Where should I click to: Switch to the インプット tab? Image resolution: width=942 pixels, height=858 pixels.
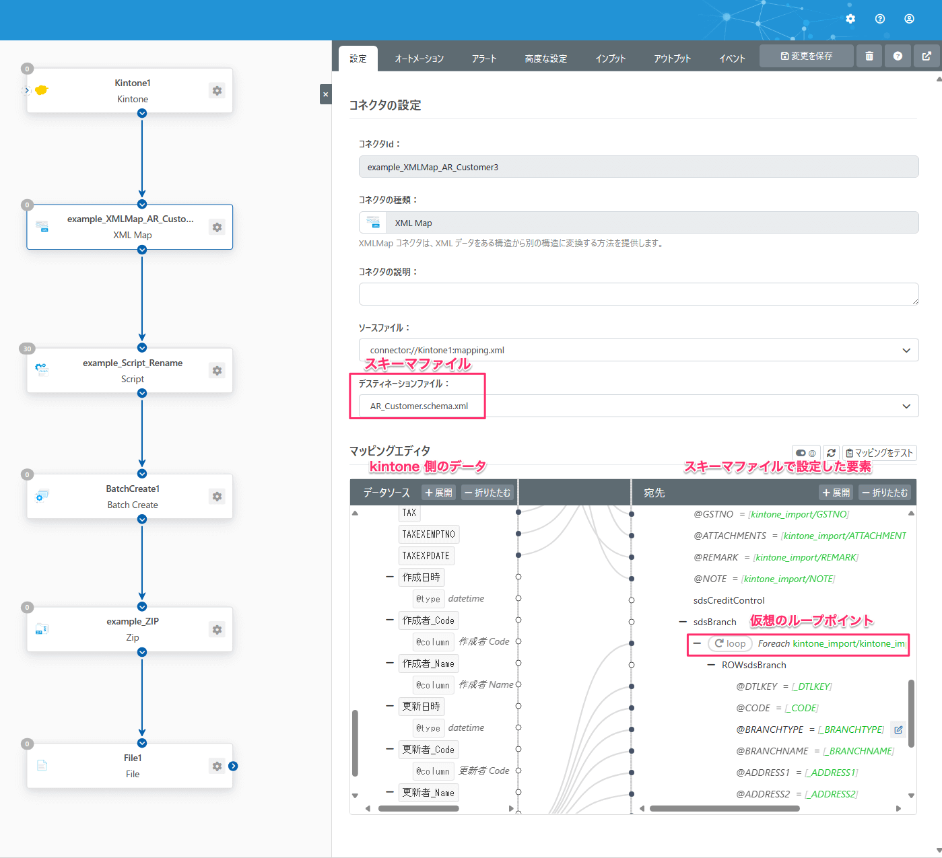click(611, 59)
